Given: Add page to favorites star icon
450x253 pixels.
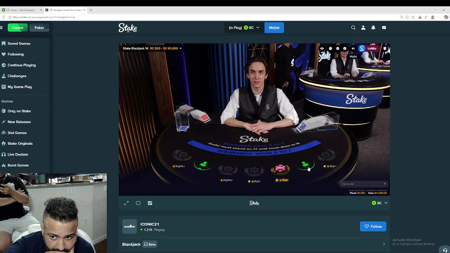Looking at the screenshot, I should coord(413,17).
